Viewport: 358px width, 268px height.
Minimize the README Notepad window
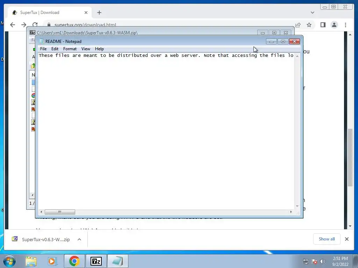(x=271, y=41)
